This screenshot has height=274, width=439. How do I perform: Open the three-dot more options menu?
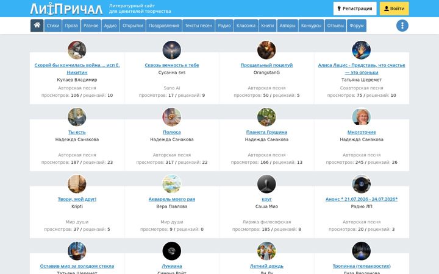(402, 26)
